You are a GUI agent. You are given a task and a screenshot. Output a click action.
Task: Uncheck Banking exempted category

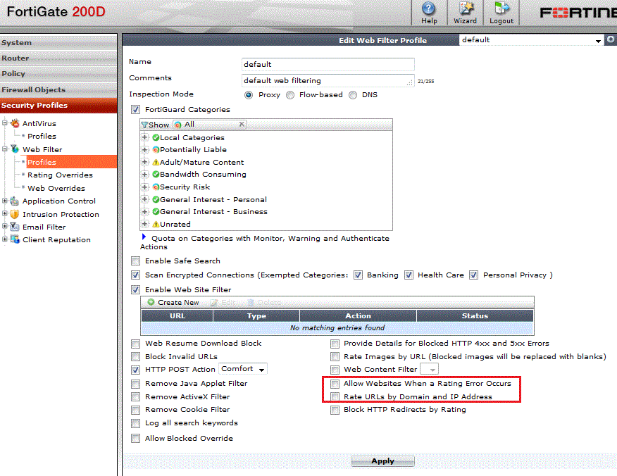click(358, 275)
